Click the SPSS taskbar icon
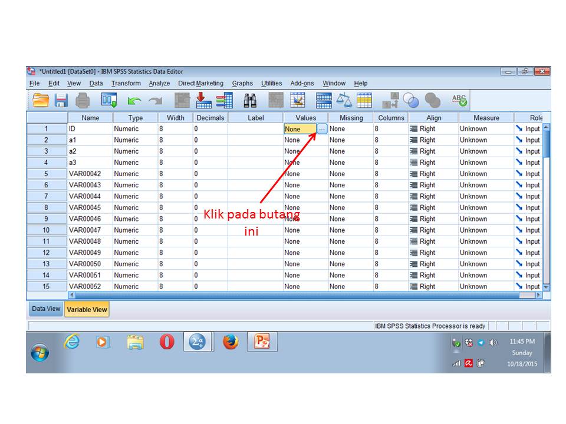 tap(198, 342)
